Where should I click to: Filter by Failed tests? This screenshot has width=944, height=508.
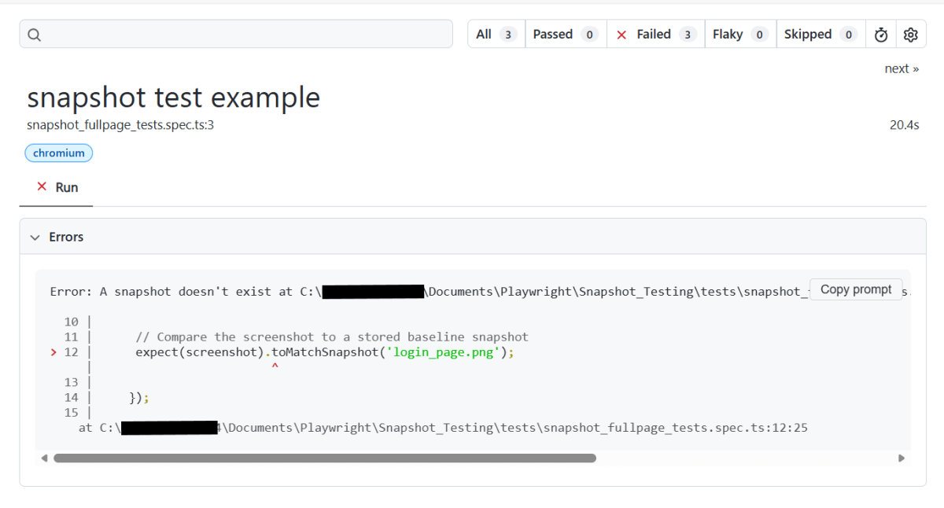(655, 35)
